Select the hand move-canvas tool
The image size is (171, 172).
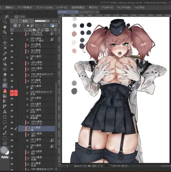tap(5, 27)
